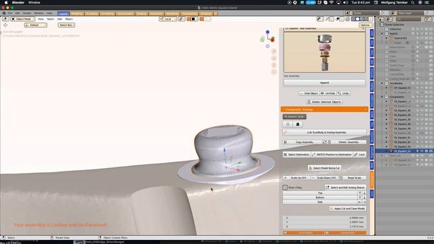Click the outliner search field
Viewport: 434px width, 244px height.
point(409,19)
